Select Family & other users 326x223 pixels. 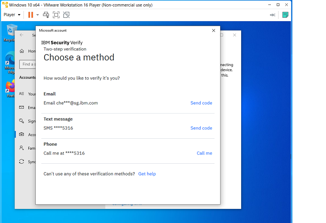point(28,148)
